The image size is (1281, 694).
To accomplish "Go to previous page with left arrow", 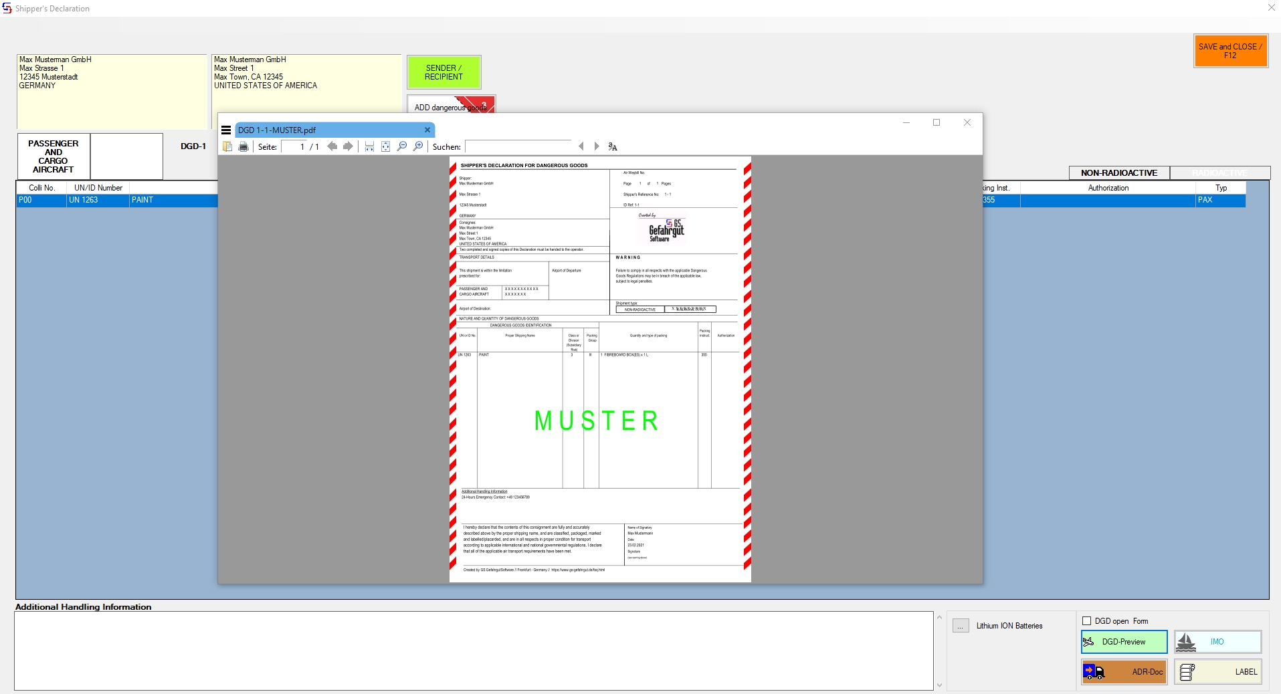I will pos(332,146).
